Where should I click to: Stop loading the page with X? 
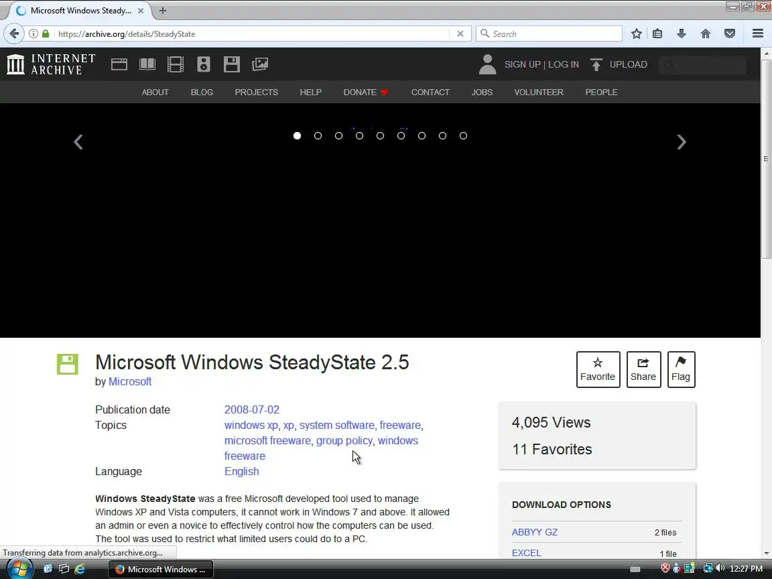460,34
